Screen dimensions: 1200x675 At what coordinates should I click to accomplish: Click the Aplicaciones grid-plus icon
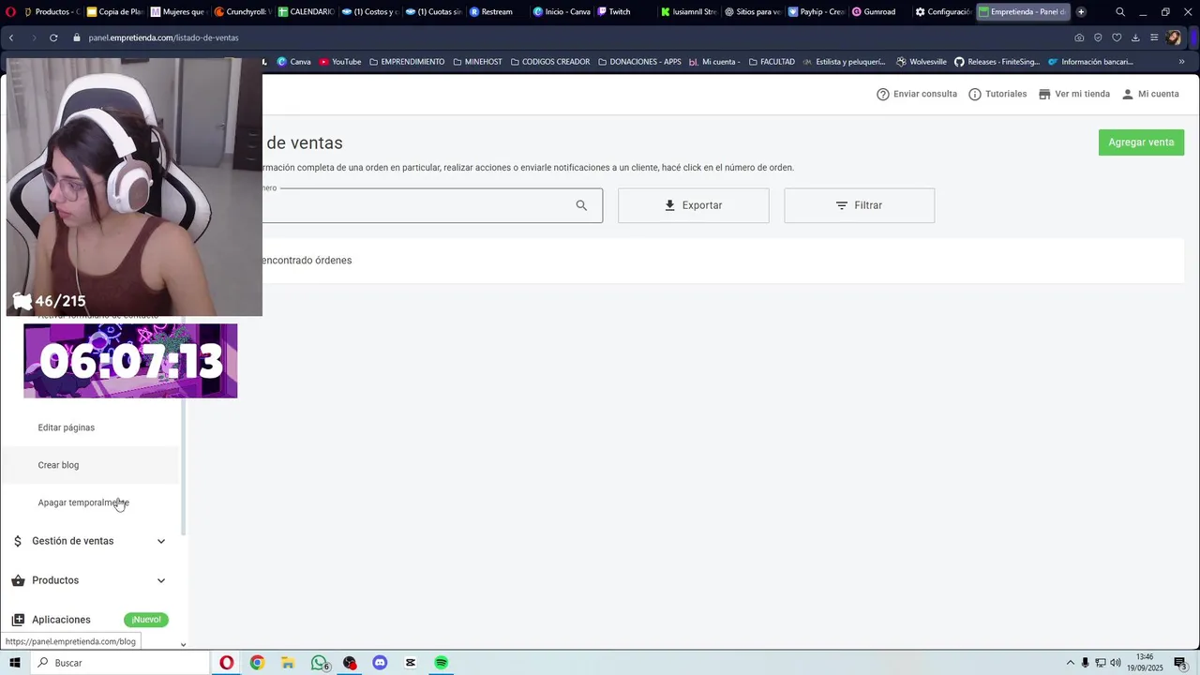click(18, 620)
